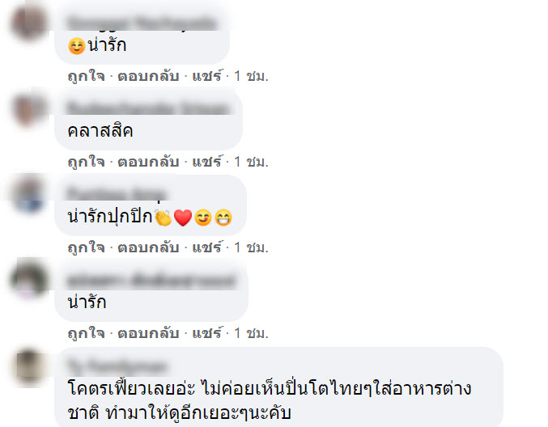Image resolution: width=548 pixels, height=427 pixels.
Task: Click ตอบกลับ under น่ารักปุกปิก comment
Action: (x=148, y=247)
